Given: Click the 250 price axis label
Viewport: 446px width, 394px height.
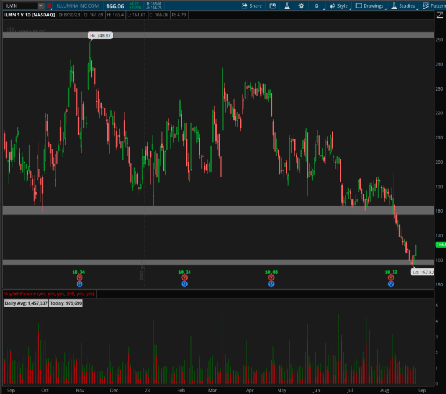Looking at the screenshot, I should 439,40.
